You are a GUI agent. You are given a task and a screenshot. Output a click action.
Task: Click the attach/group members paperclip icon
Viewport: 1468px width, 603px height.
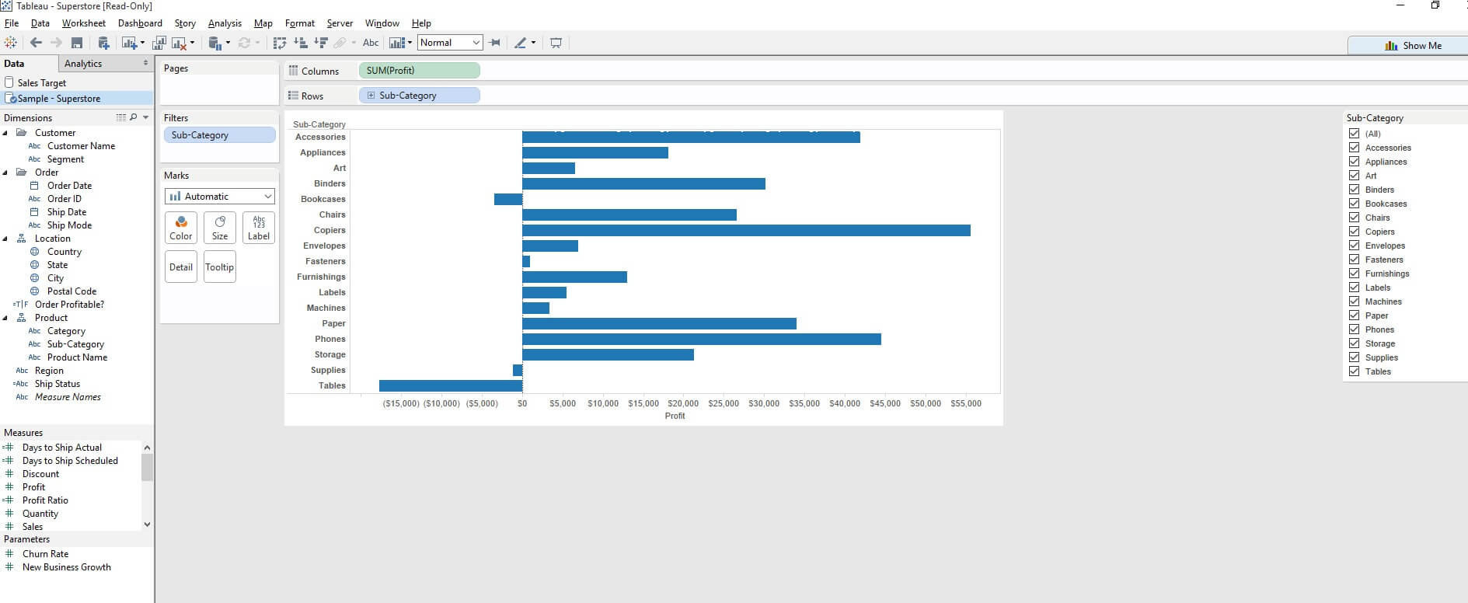340,43
